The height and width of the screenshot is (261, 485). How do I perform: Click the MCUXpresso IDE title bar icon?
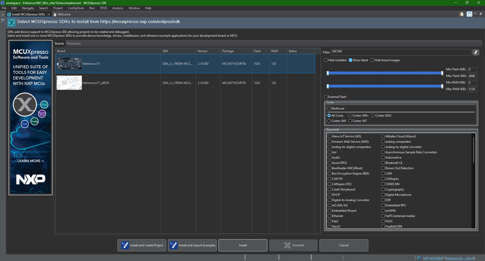(x=3, y=3)
